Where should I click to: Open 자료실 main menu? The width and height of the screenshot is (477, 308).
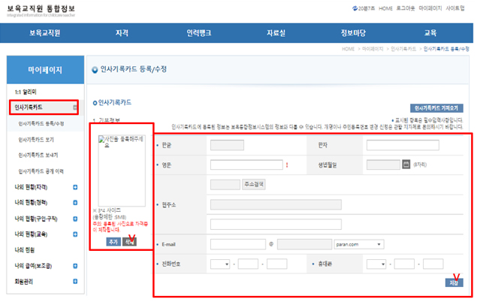point(276,33)
